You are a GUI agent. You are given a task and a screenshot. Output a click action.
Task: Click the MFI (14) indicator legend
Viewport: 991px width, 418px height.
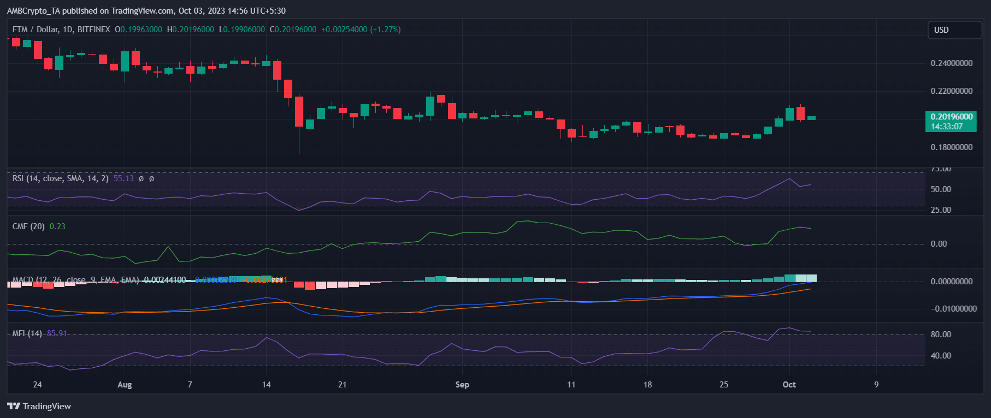[27, 333]
